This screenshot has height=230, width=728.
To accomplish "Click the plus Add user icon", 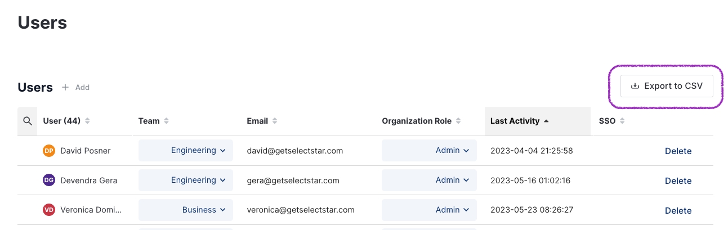I will [65, 88].
